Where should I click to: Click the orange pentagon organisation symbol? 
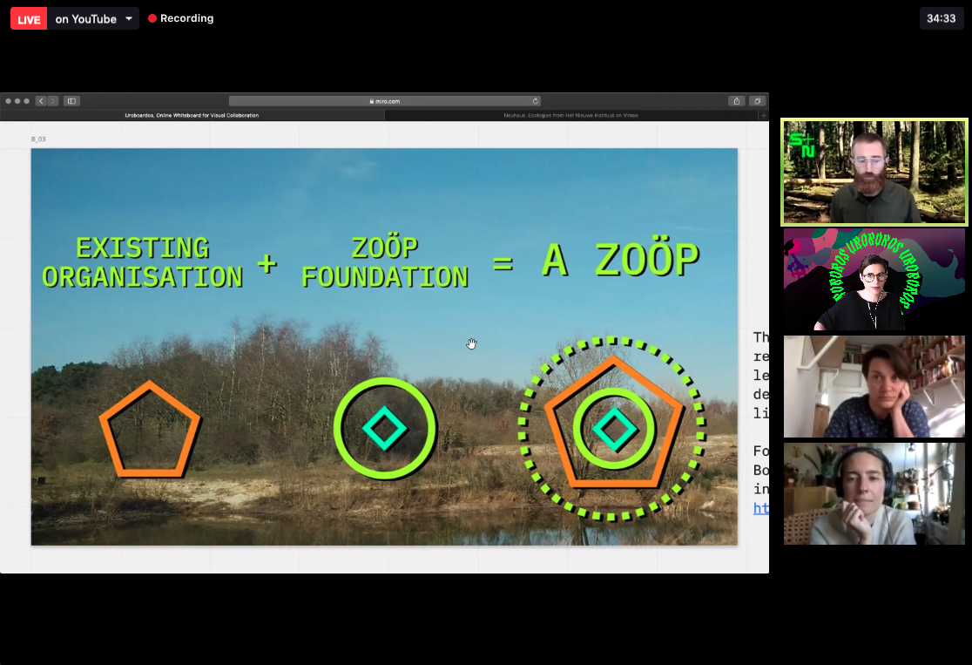150,430
